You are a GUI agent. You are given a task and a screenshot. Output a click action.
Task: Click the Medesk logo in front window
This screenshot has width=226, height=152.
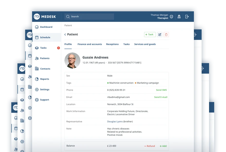tap(45, 17)
